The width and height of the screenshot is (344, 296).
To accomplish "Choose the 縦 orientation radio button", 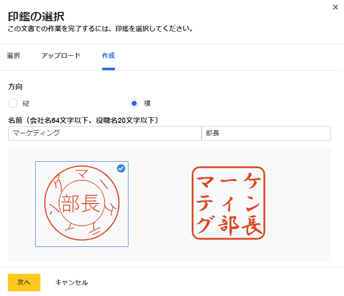I will 13,103.
